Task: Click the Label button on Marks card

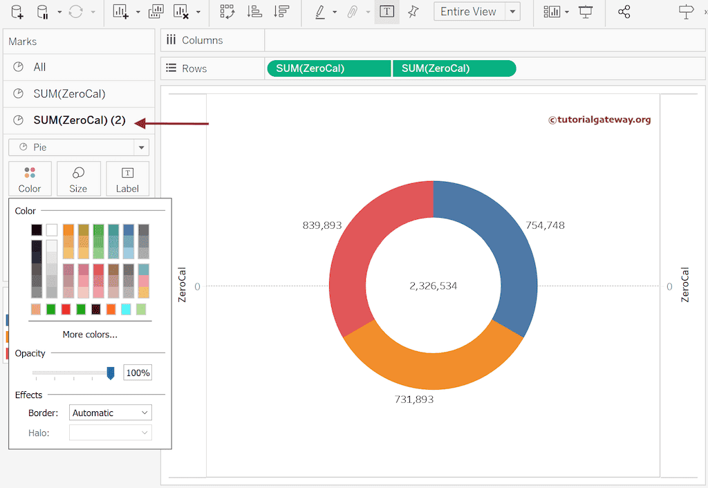Action: pyautogui.click(x=127, y=179)
